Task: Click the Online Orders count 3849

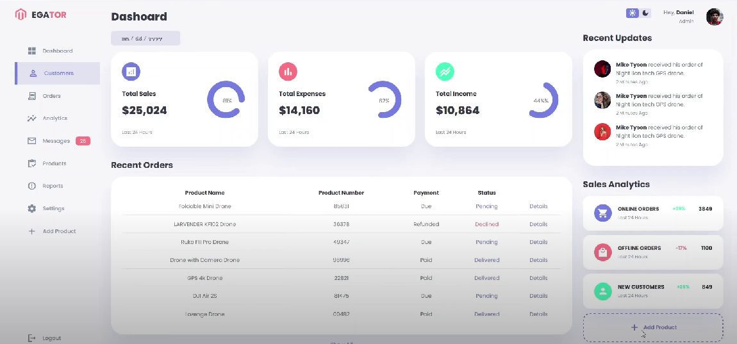Action: point(705,209)
